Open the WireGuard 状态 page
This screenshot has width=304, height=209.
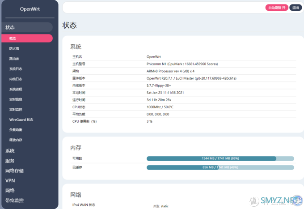tap(21, 119)
